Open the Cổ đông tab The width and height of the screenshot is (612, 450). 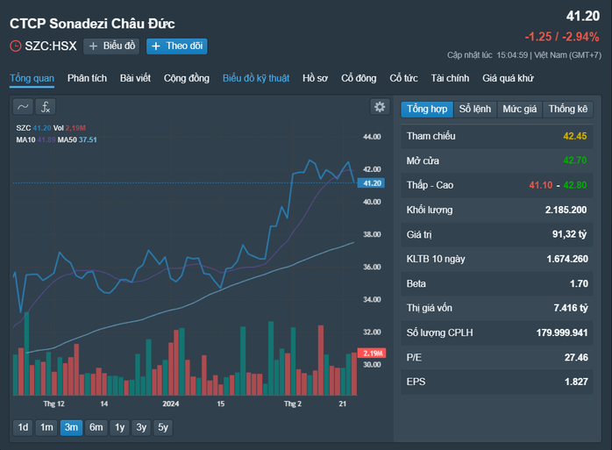359,79
